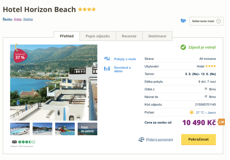Click the sunny weather icon
This screenshot has height=160, width=230.
[x=192, y=113]
